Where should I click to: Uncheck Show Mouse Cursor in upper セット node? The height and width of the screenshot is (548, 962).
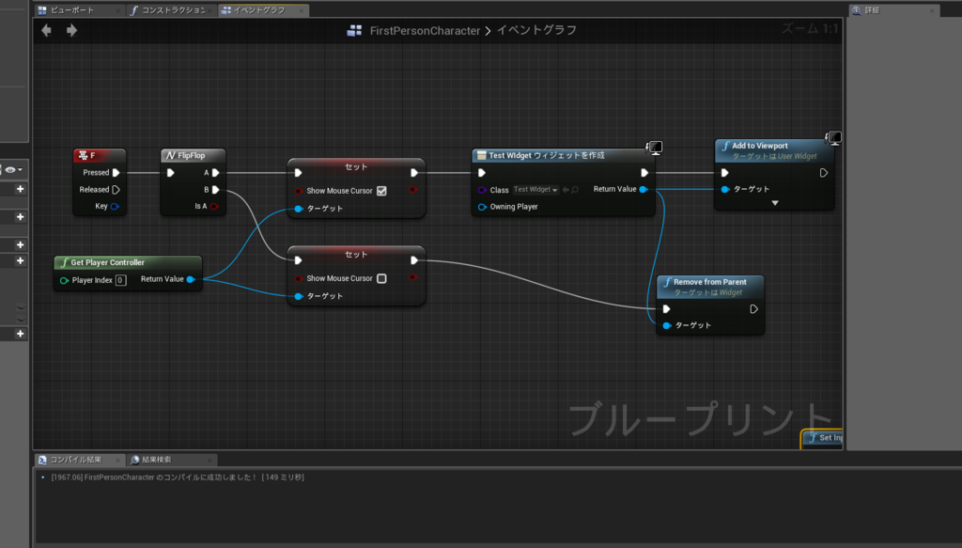[x=381, y=191]
